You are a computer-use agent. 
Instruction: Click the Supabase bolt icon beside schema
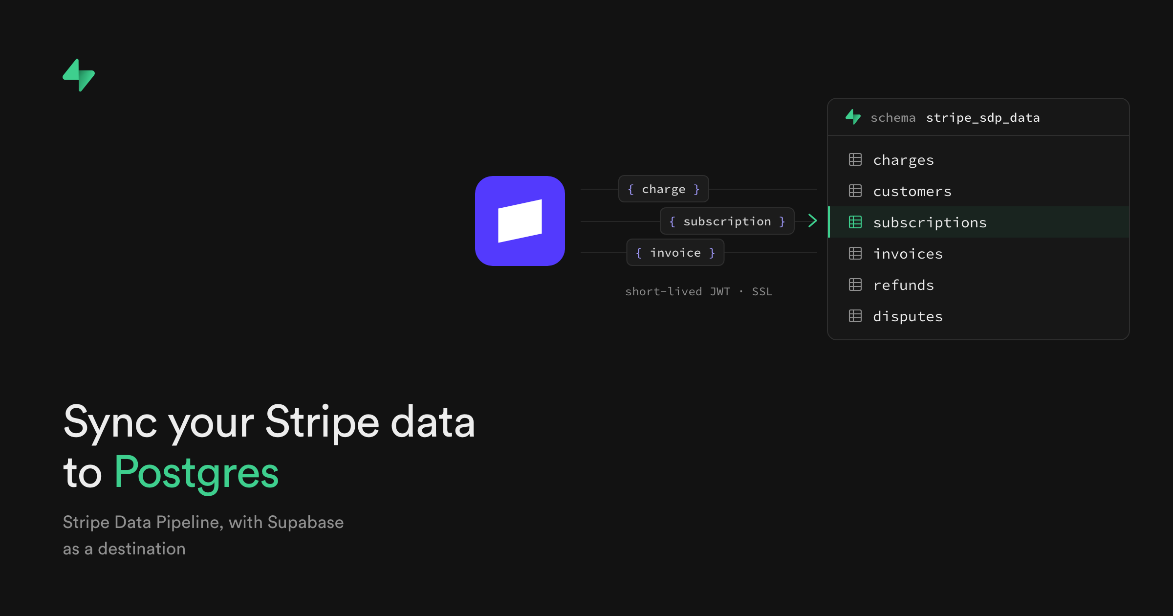[853, 117]
